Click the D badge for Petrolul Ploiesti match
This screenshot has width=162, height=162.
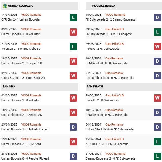[73, 156]
